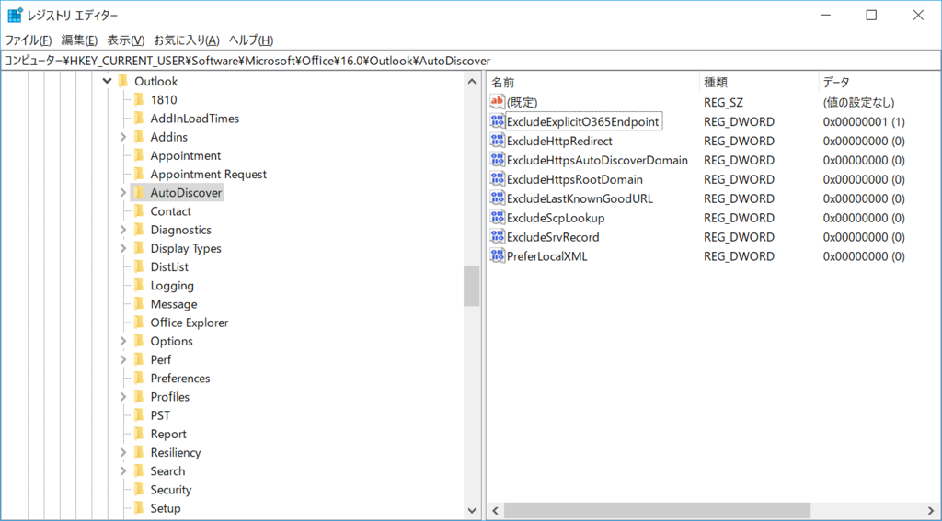Click the folder icon next to AutoDiscover
This screenshot has width=942, height=521.
(x=140, y=193)
